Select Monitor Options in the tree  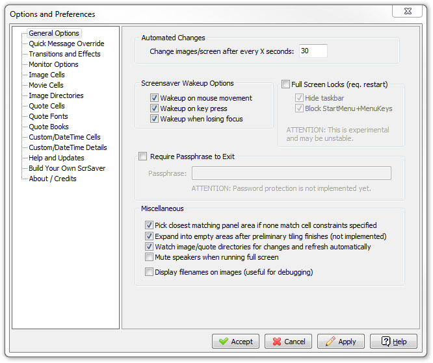(53, 64)
